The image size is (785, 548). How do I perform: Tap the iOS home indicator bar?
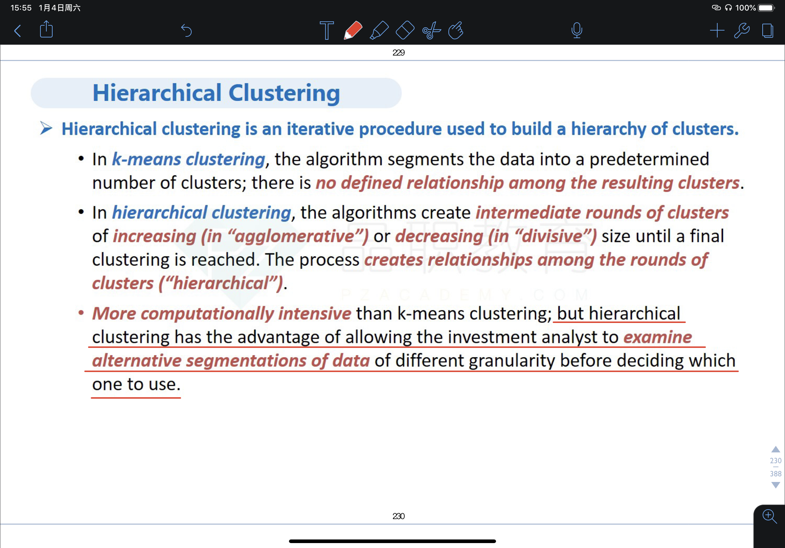[392, 541]
